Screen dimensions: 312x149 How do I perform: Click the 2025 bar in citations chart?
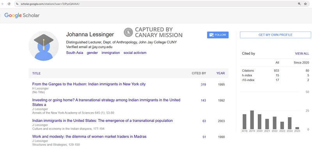[x=297, y=128]
